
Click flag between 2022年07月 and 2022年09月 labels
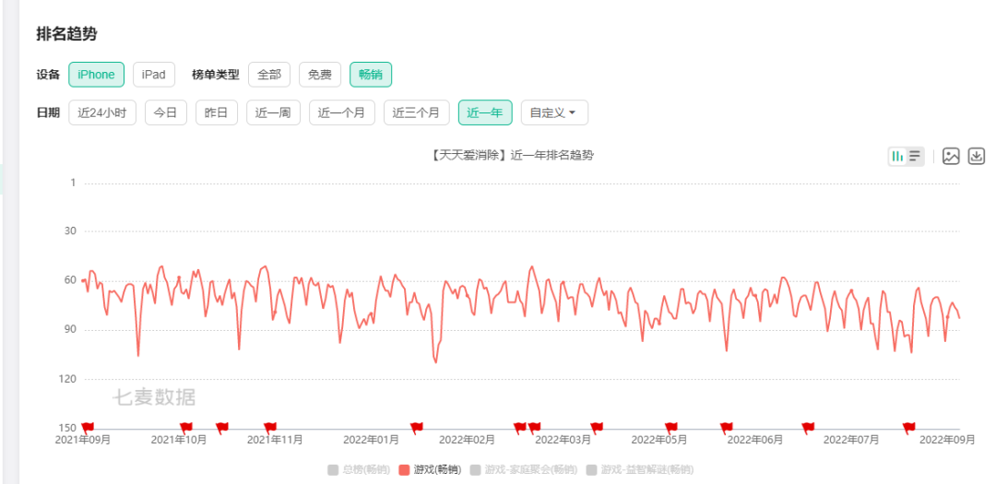(x=908, y=428)
